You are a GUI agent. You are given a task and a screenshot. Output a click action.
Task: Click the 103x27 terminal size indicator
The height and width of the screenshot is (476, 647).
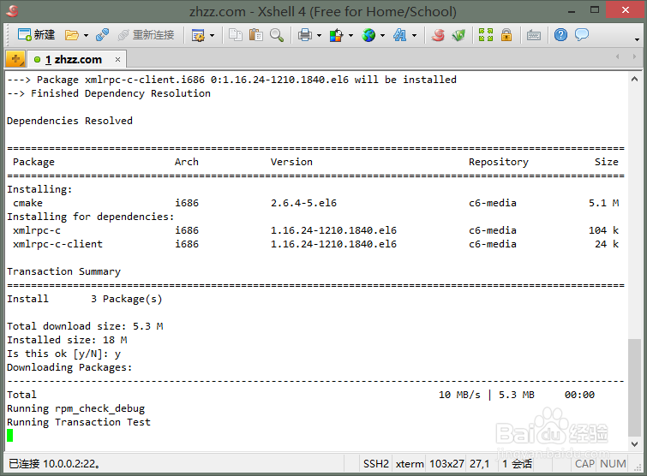point(446,464)
